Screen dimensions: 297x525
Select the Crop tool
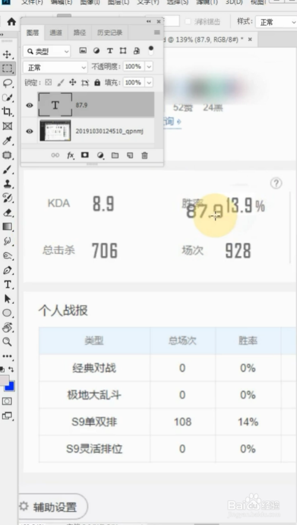[x=7, y=112]
